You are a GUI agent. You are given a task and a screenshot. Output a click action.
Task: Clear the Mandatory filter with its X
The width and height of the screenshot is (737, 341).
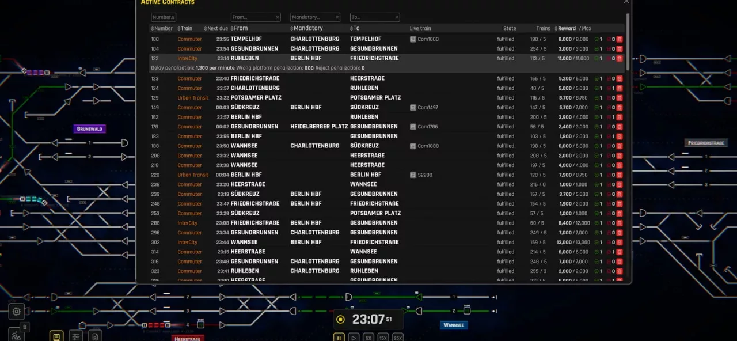(337, 17)
